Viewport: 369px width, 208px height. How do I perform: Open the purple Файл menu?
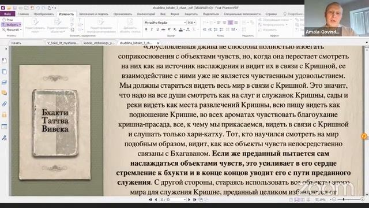pyautogui.click(x=7, y=14)
